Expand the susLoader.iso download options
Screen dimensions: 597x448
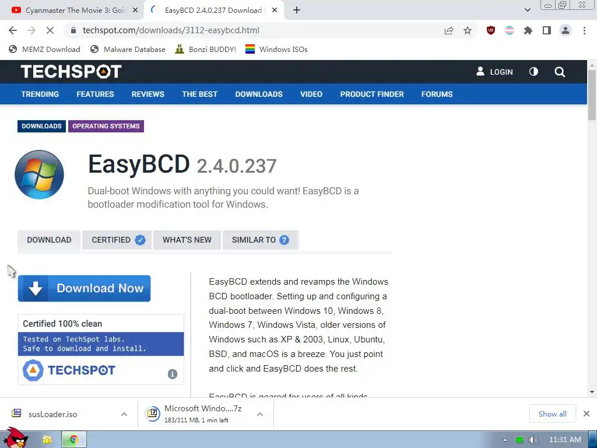click(124, 414)
